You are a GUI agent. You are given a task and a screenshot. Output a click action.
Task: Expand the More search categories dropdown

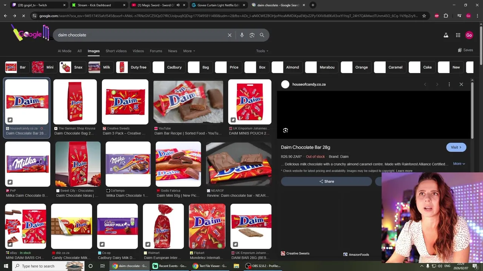189,51
